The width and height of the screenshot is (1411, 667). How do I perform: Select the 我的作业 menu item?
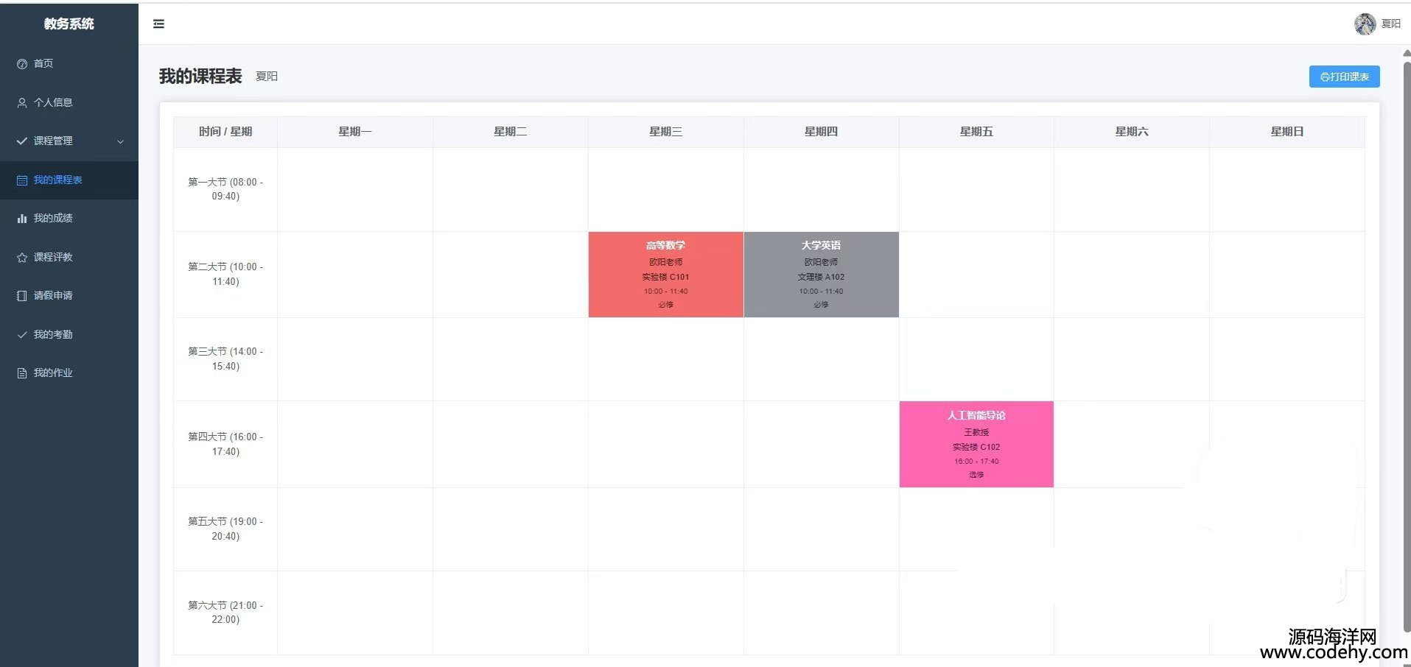pyautogui.click(x=53, y=373)
